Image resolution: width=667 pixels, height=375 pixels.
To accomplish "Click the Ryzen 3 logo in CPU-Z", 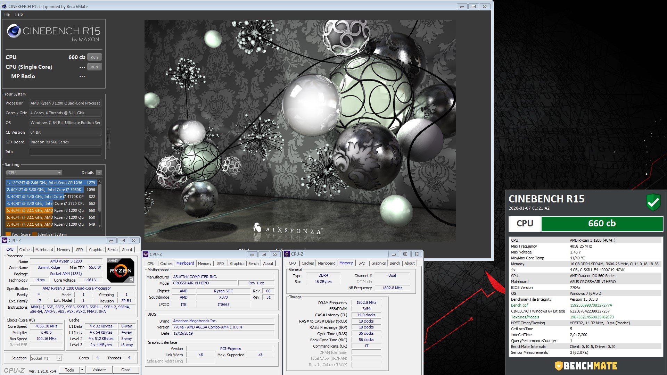I will point(121,270).
